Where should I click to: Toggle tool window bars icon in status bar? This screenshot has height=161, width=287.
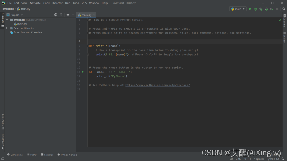click(x=2, y=159)
